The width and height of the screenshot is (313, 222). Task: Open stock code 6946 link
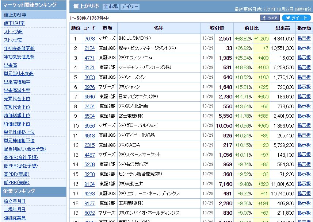click(89, 97)
